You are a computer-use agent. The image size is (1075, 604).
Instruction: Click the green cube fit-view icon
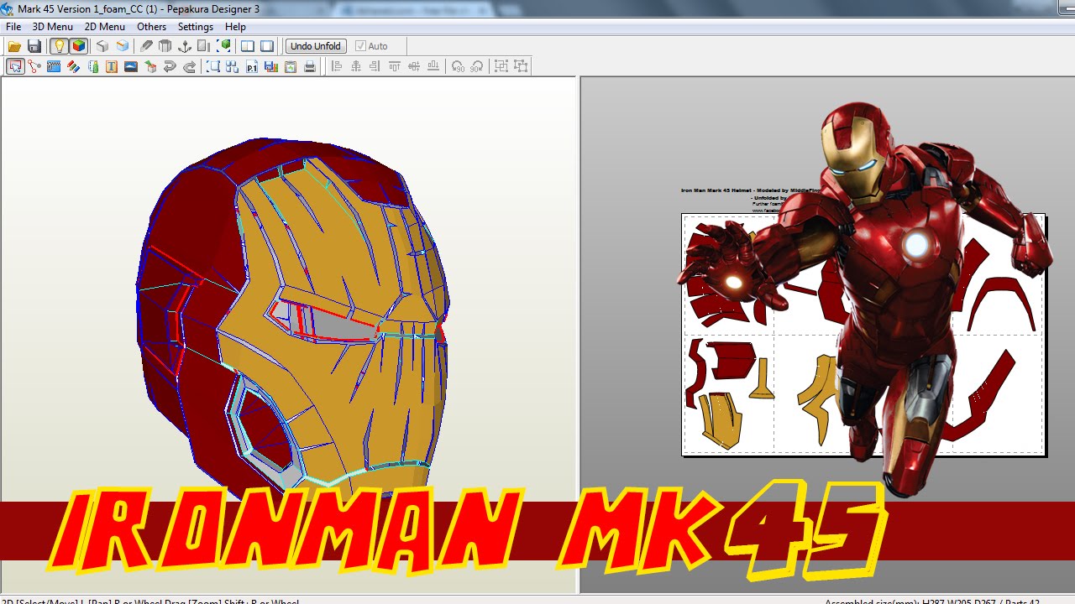tap(224, 46)
